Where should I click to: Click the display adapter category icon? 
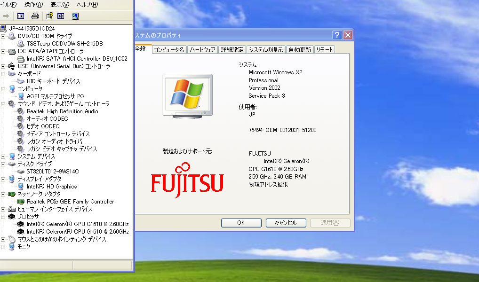12,179
